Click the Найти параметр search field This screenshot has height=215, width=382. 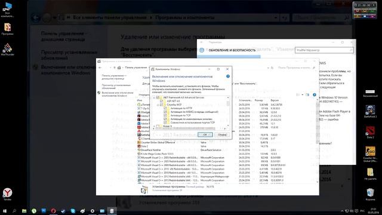324,50
